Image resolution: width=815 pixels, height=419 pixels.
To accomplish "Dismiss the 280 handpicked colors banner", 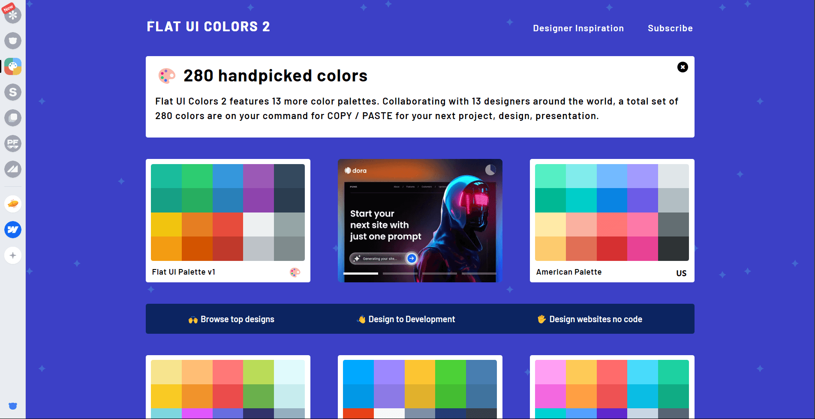I will [x=683, y=67].
